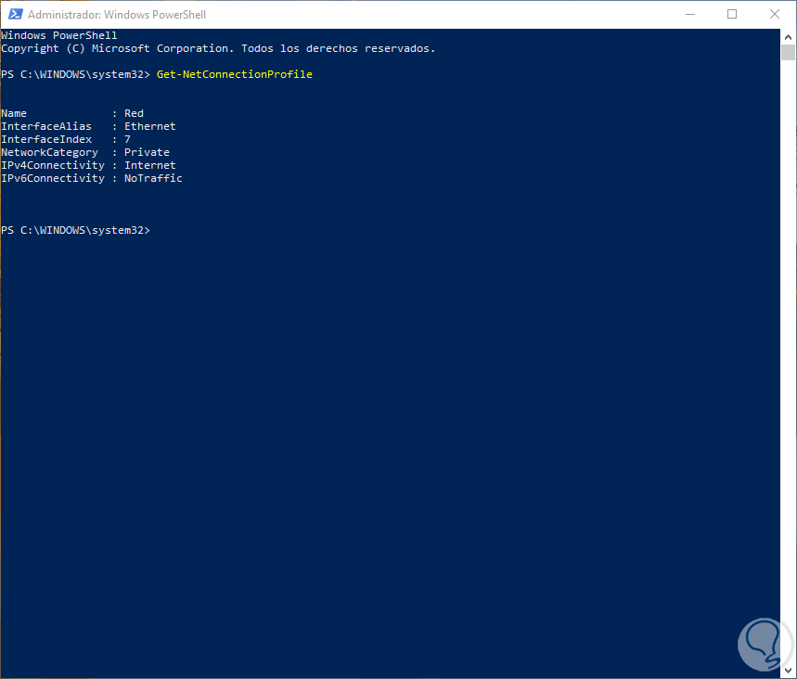Screen dimensions: 797x679
Task: Click the Microsoft Corporation copyright line
Action: pyautogui.click(x=217, y=48)
